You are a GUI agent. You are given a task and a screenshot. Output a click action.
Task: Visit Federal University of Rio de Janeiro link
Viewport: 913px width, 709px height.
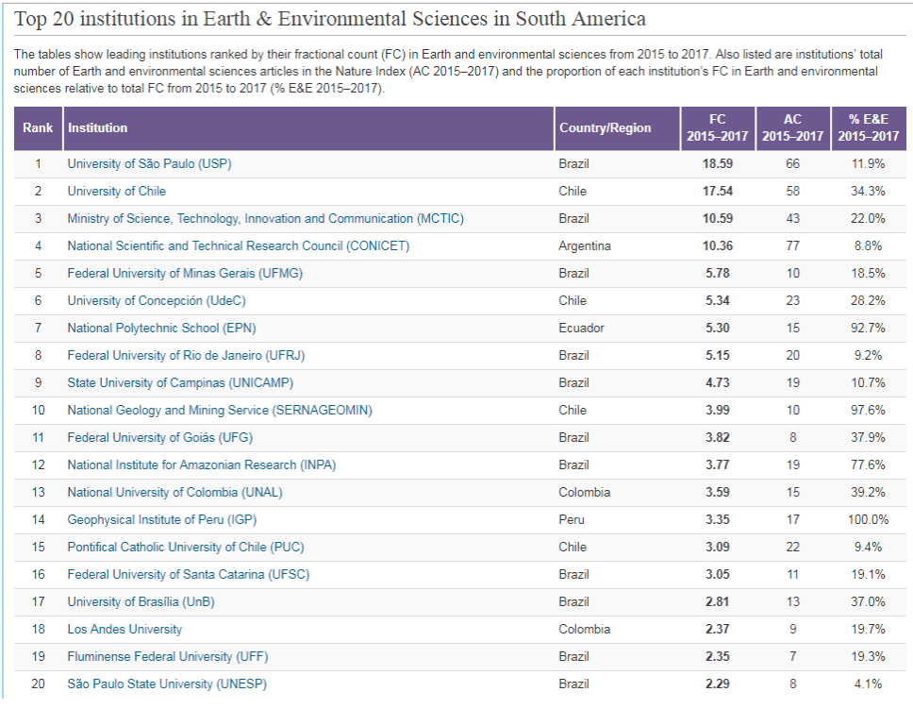click(186, 355)
